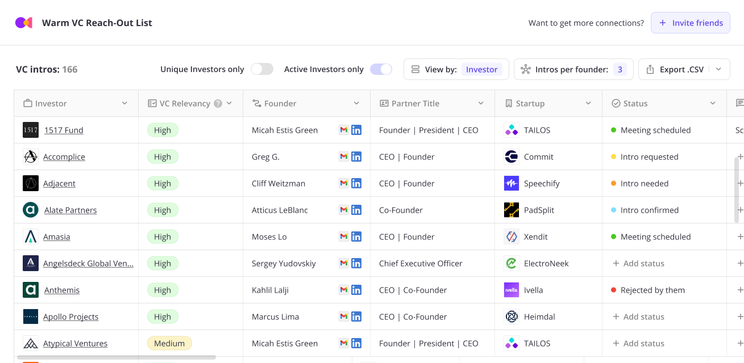
Task: Add status for ElectroNeek row
Action: 638,263
